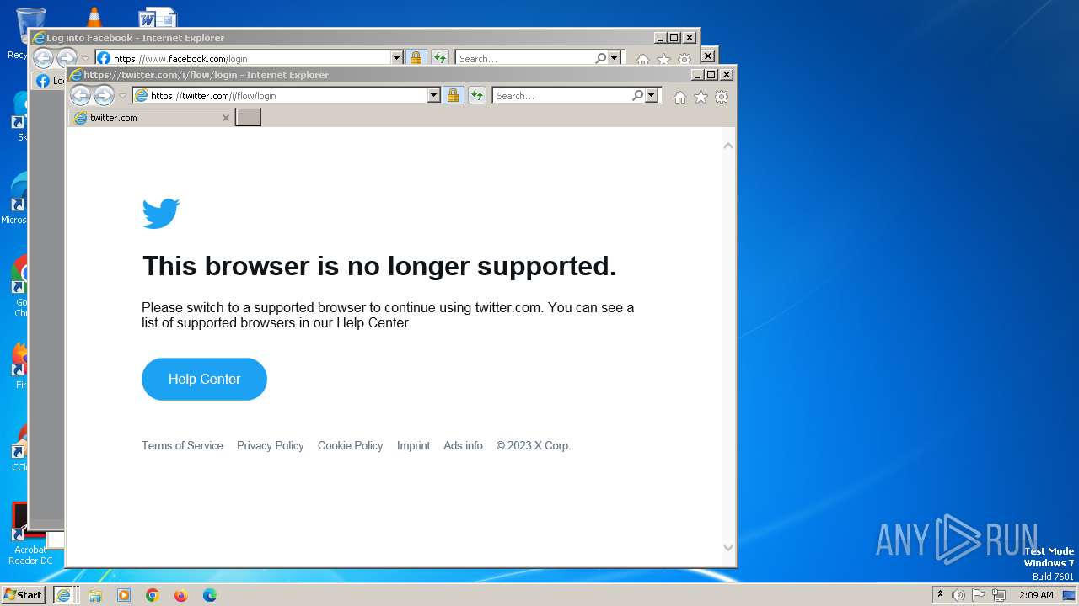The height and width of the screenshot is (606, 1079).
Task: Open the Start menu
Action: pos(24,595)
